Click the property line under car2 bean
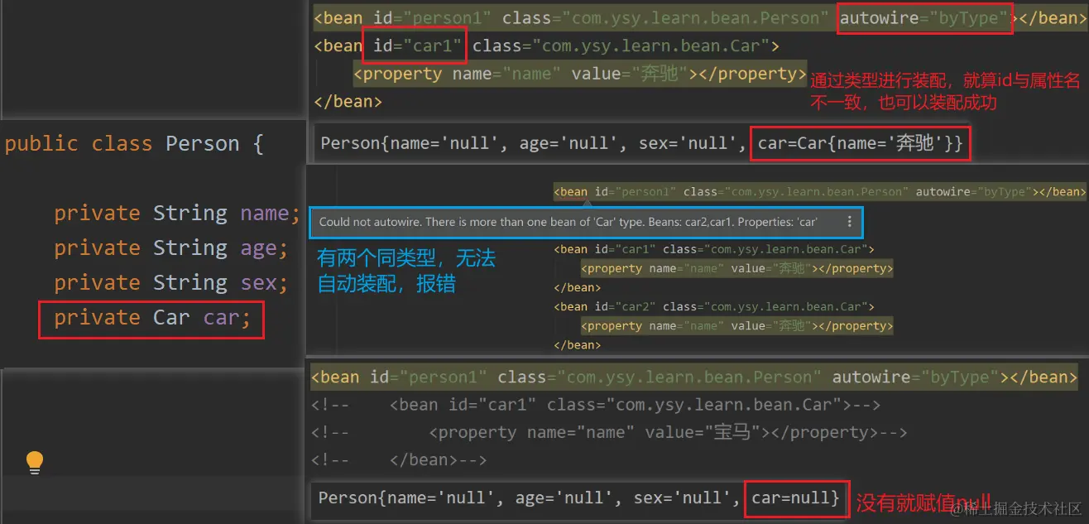The width and height of the screenshot is (1089, 524). tap(736, 325)
